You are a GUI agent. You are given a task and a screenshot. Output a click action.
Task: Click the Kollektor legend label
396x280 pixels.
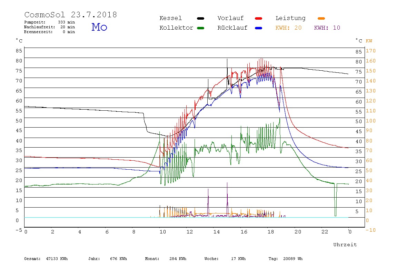[176, 28]
